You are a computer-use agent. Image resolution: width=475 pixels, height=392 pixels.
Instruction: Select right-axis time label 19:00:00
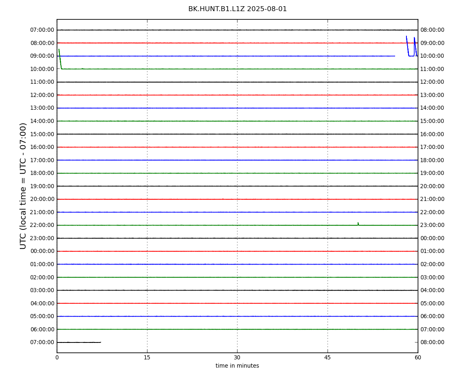coord(432,173)
